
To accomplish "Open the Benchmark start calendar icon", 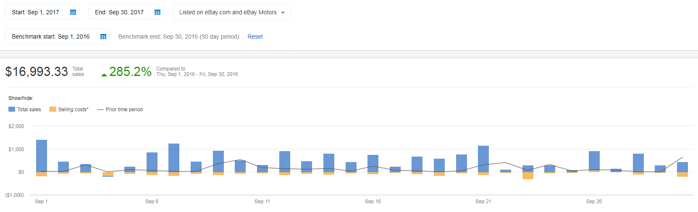I will point(103,37).
